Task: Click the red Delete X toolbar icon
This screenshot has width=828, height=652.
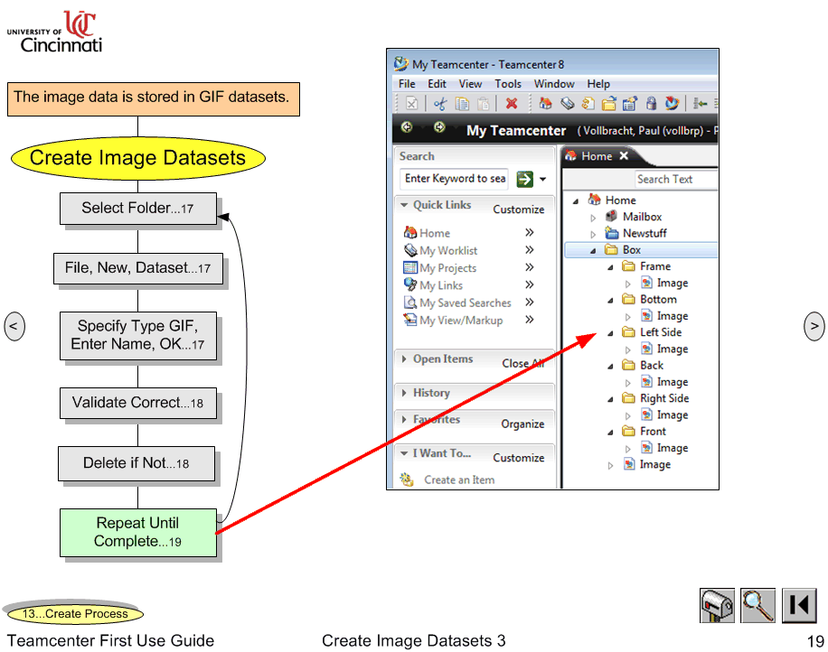Action: pos(512,103)
